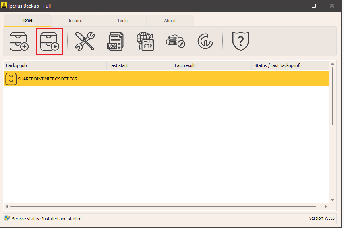Click the service status shield icon
Image resolution: width=344 pixels, height=228 pixels.
7,218
